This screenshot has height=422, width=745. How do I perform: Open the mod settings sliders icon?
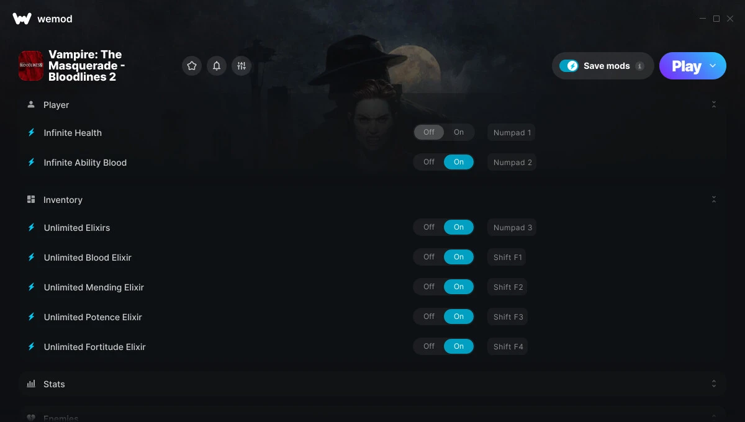(x=242, y=66)
